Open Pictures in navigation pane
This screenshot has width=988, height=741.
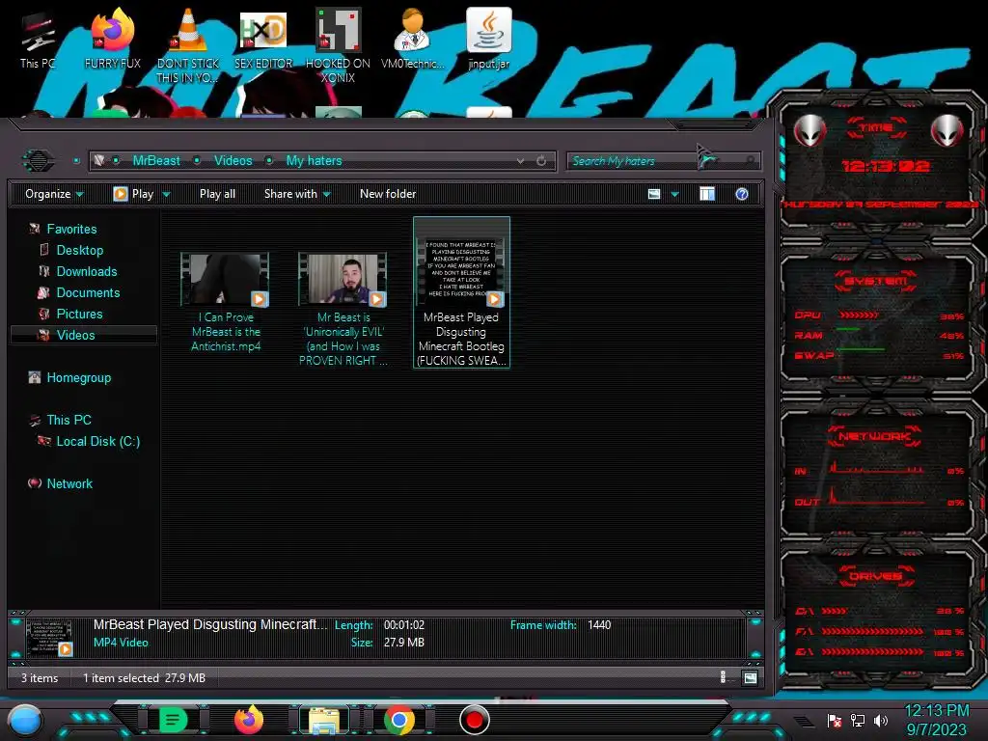[x=79, y=314]
